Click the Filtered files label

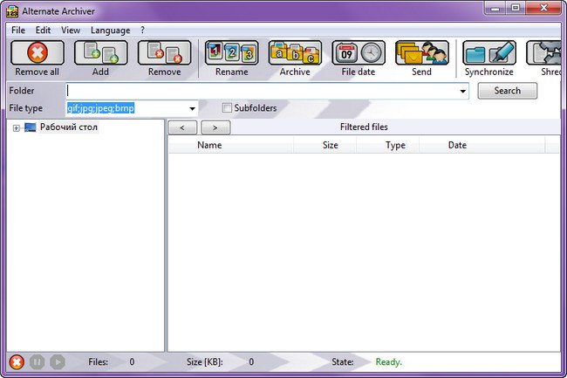364,127
